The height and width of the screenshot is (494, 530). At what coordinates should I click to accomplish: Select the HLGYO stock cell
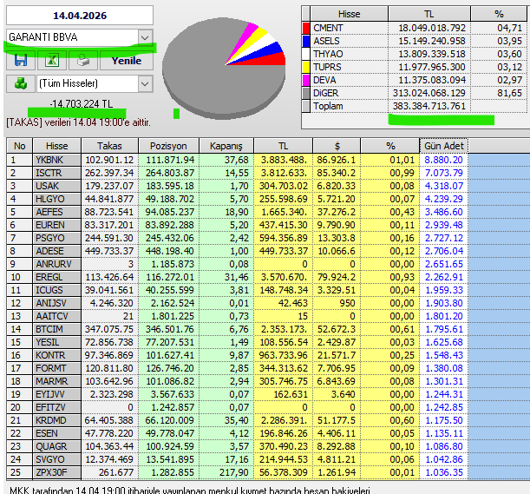[56, 199]
